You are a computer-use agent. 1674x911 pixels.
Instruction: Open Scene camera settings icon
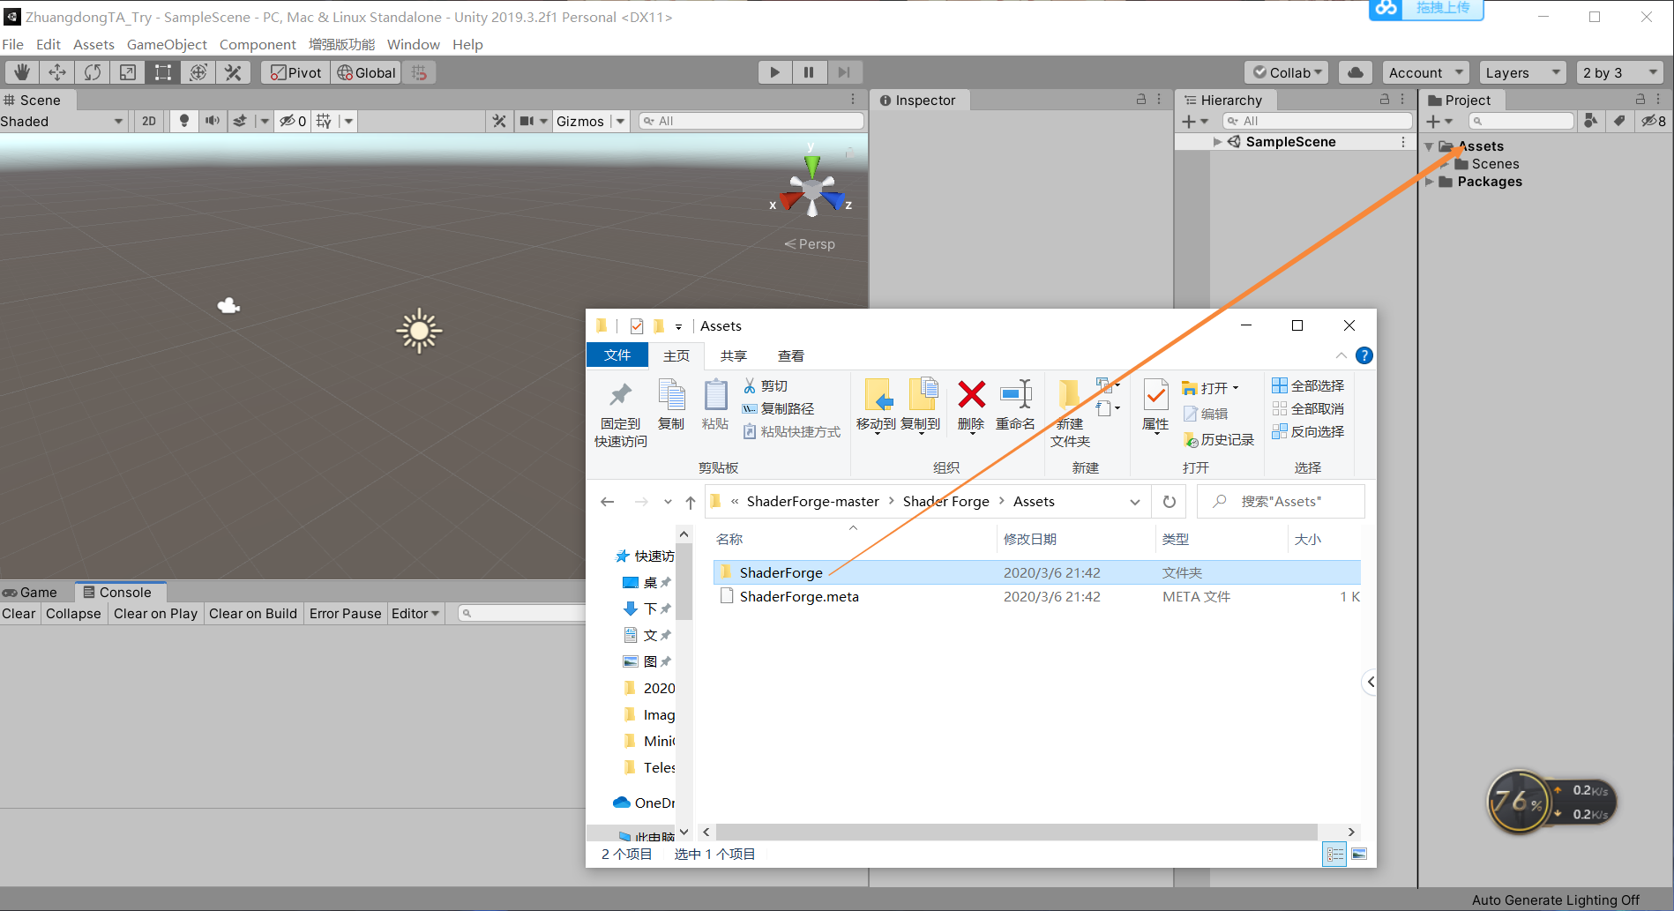(x=527, y=121)
